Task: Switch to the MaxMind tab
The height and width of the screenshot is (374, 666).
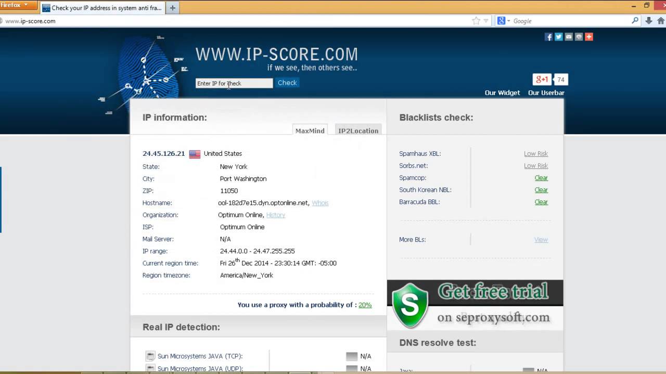Action: [310, 130]
